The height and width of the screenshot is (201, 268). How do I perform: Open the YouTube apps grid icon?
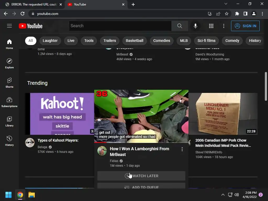point(211,26)
